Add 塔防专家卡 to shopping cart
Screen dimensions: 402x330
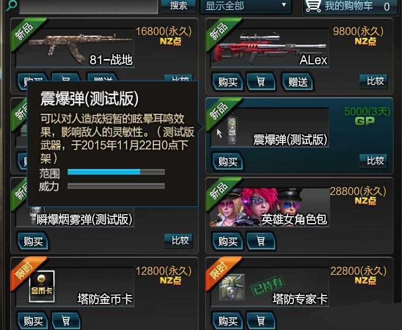click(261, 320)
